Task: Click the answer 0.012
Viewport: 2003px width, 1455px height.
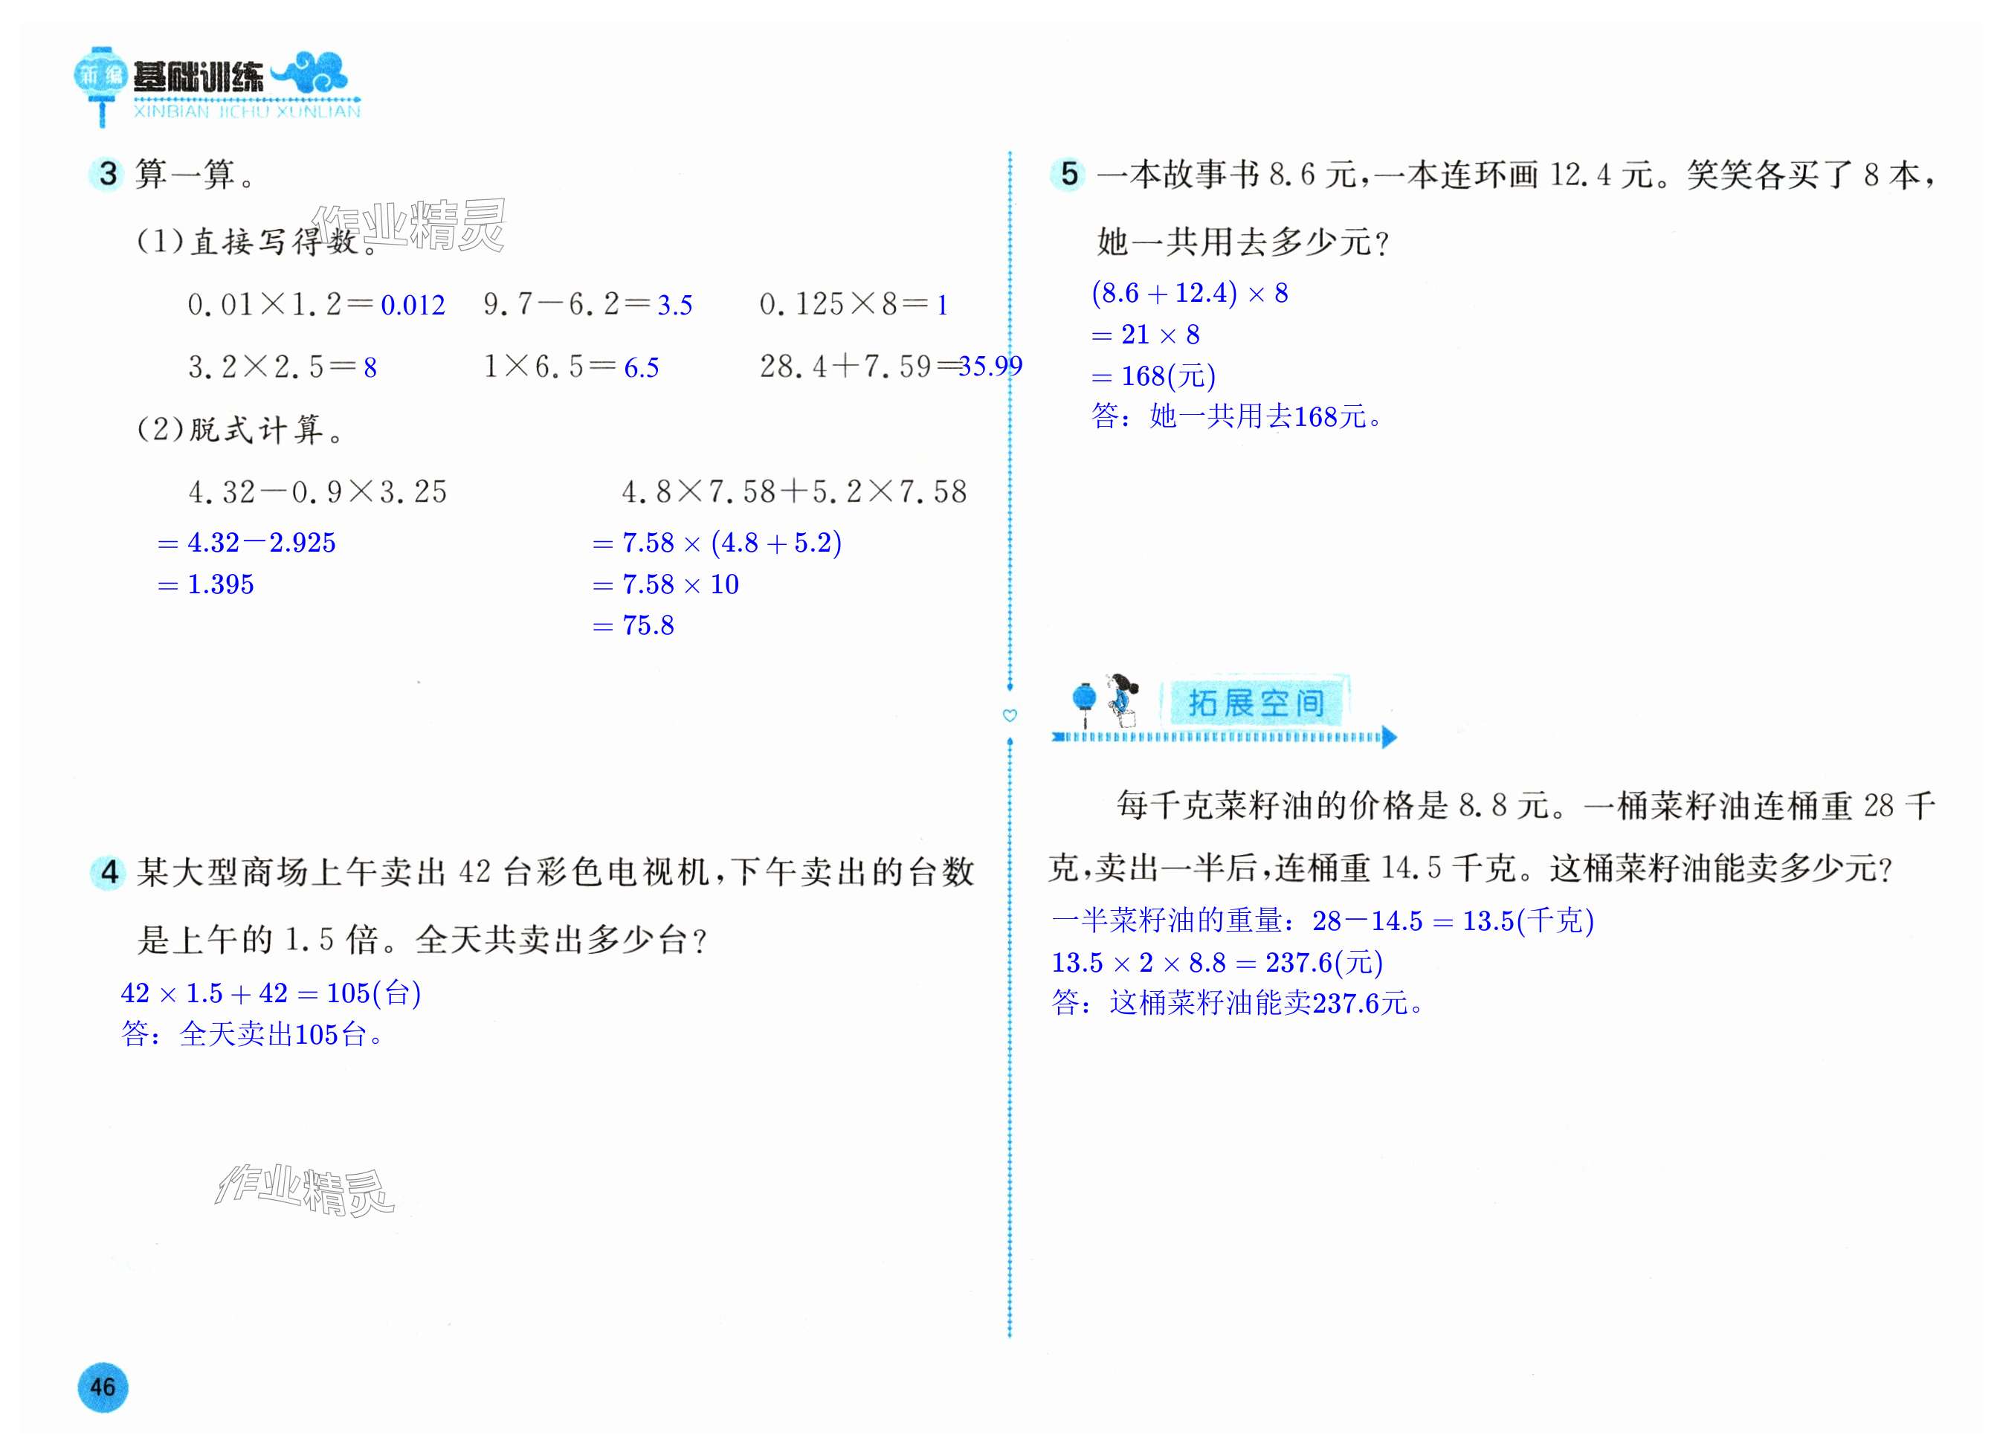Action: click(413, 306)
